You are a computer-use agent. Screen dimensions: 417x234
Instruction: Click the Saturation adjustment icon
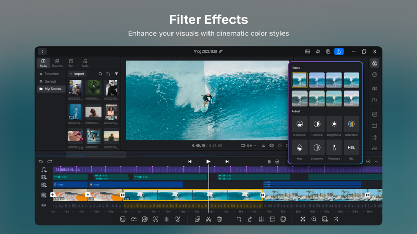click(351, 124)
